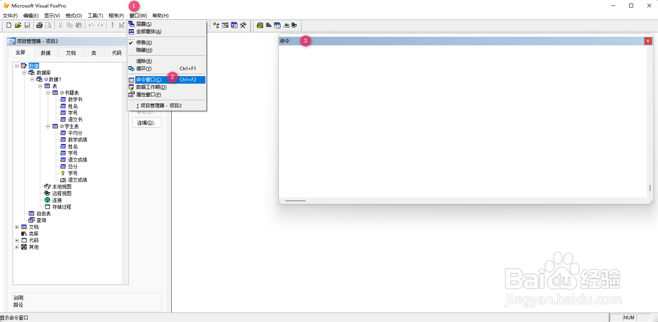Image resolution: width=658 pixels, height=322 pixels.
Task: Open the 程序(P) menu
Action: click(116, 16)
